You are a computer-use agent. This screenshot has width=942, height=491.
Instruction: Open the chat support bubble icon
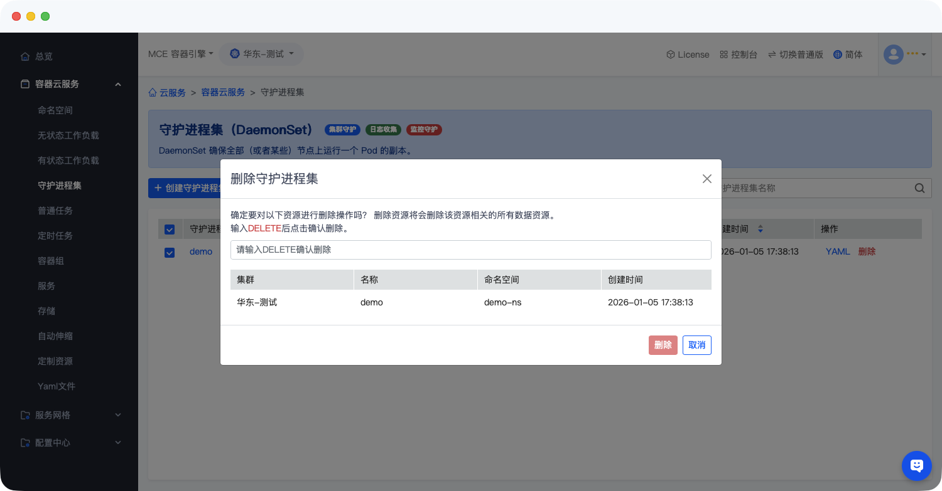click(x=916, y=465)
